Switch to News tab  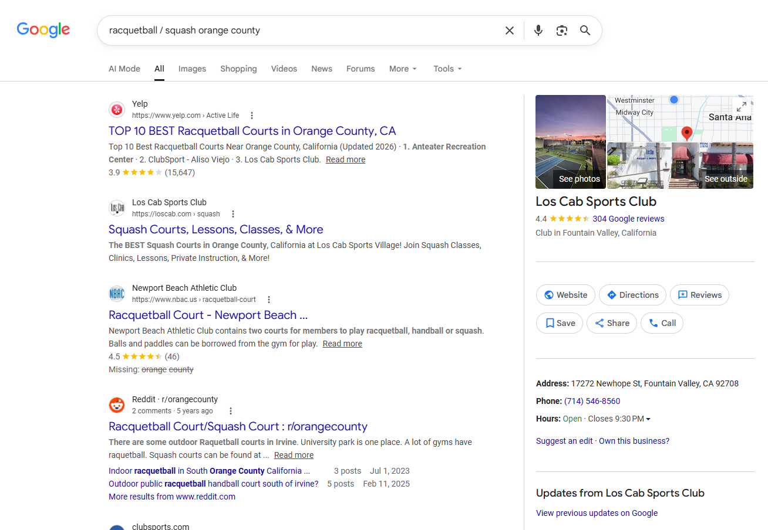pos(322,69)
